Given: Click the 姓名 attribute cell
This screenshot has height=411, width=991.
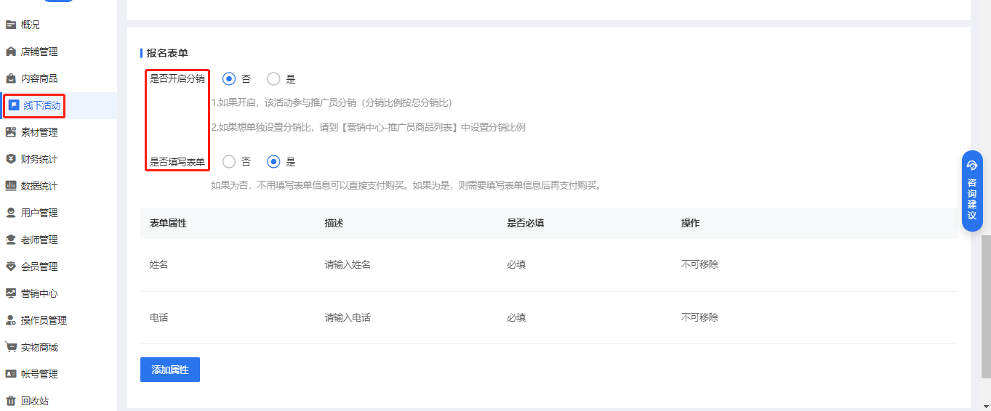Looking at the screenshot, I should point(159,265).
